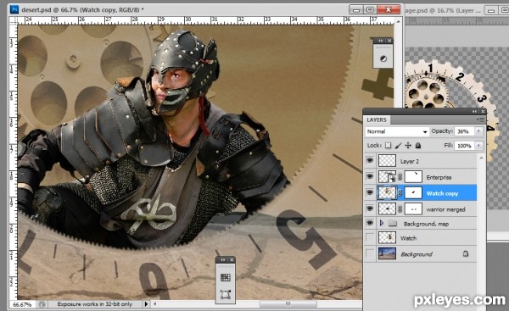The width and height of the screenshot is (509, 311).
Task: Expand the Background, map group triangle
Action: (382, 223)
